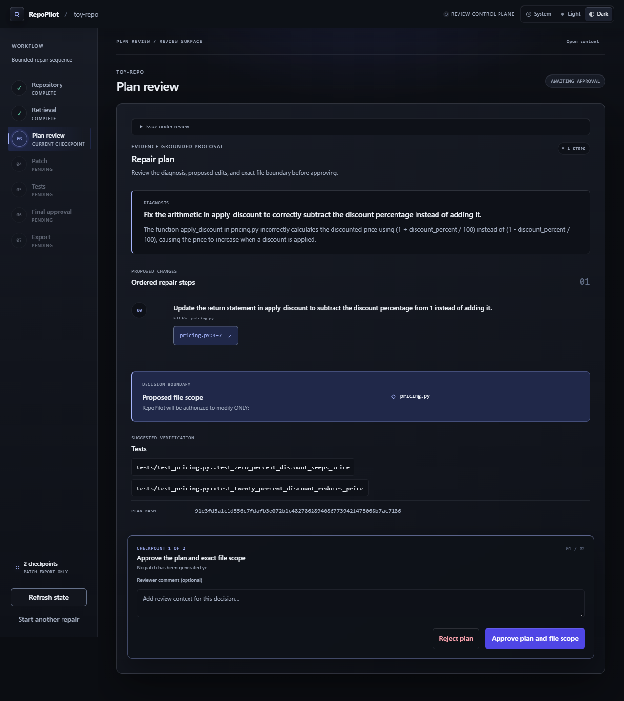Click the 'Bounded repair sequence' text
The width and height of the screenshot is (624, 701).
pyautogui.click(x=42, y=60)
